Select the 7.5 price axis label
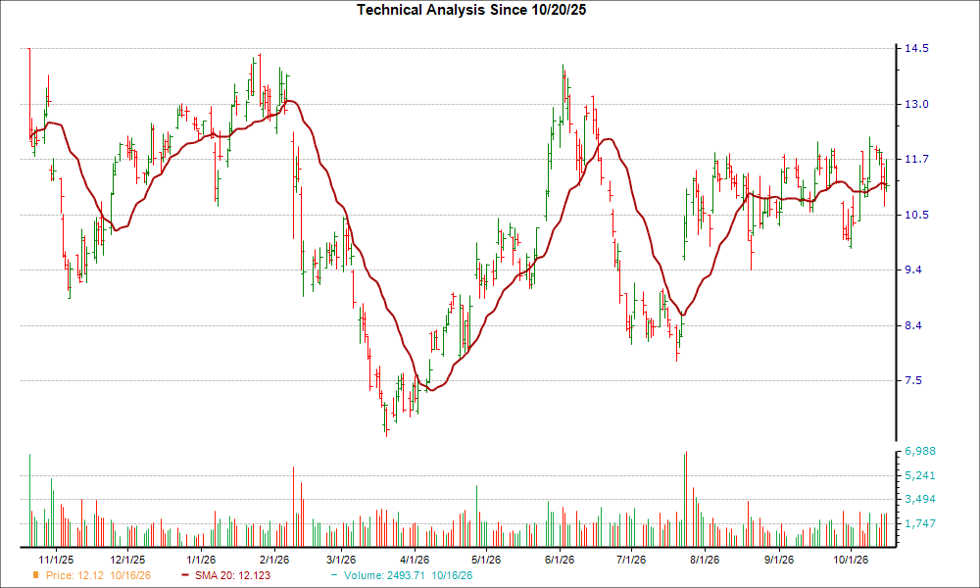This screenshot has width=980, height=588. click(913, 380)
